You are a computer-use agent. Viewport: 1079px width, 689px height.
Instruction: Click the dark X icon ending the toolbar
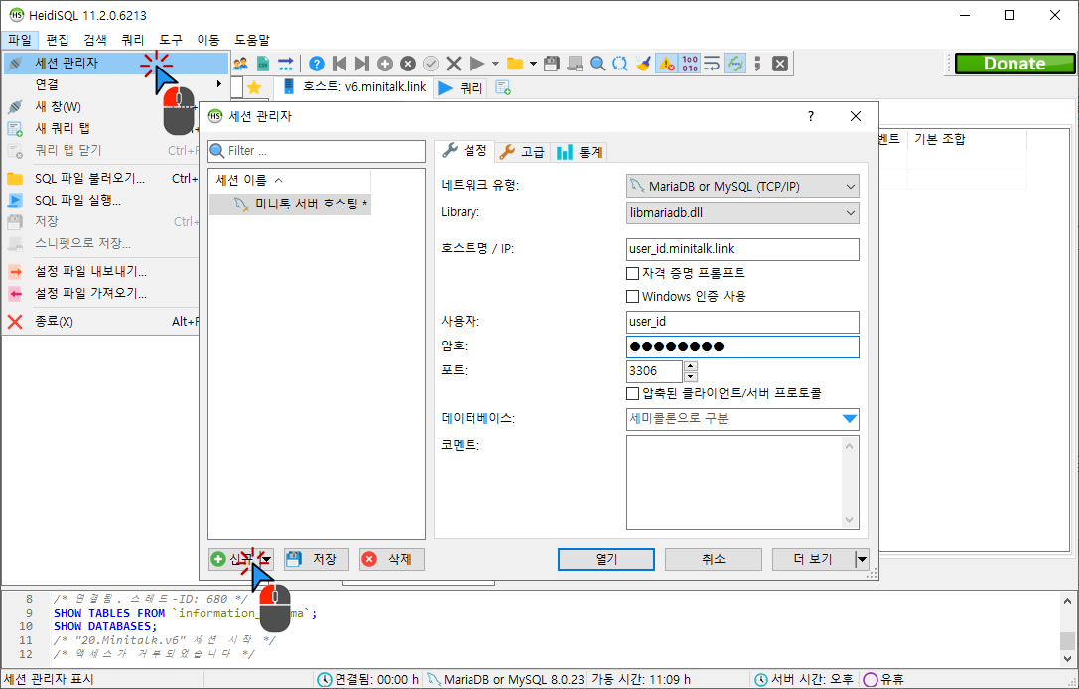point(779,64)
